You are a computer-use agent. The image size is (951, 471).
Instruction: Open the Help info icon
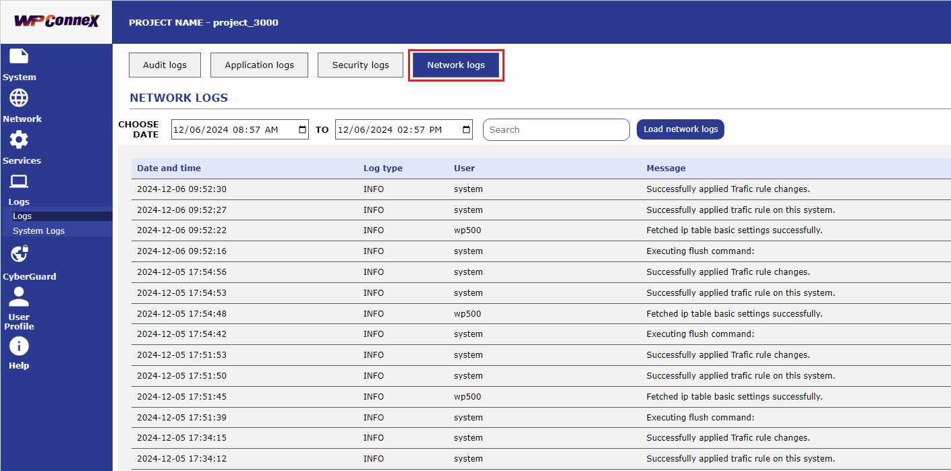[x=19, y=346]
